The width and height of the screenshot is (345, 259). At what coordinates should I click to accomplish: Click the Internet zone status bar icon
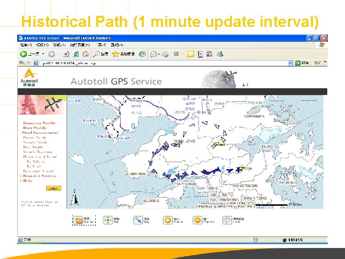[285, 240]
